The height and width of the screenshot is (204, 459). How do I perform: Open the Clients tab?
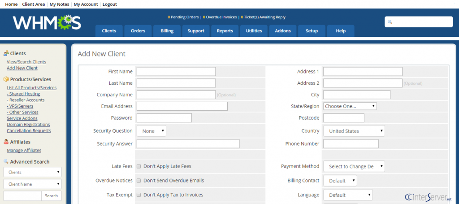click(109, 31)
